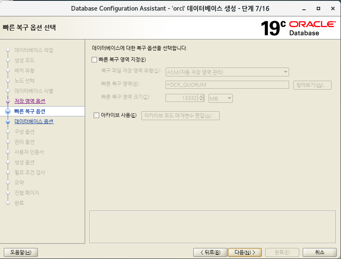The image size is (341, 259).
Task: Click the 생성 옵션 step
Action: coord(24,162)
